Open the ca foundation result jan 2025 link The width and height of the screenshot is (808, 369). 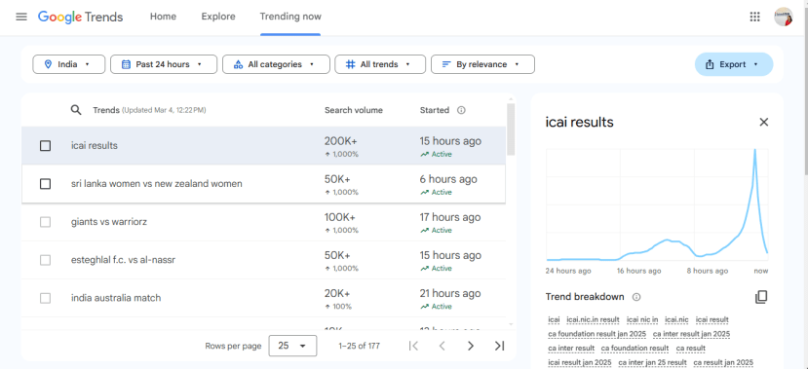point(596,334)
